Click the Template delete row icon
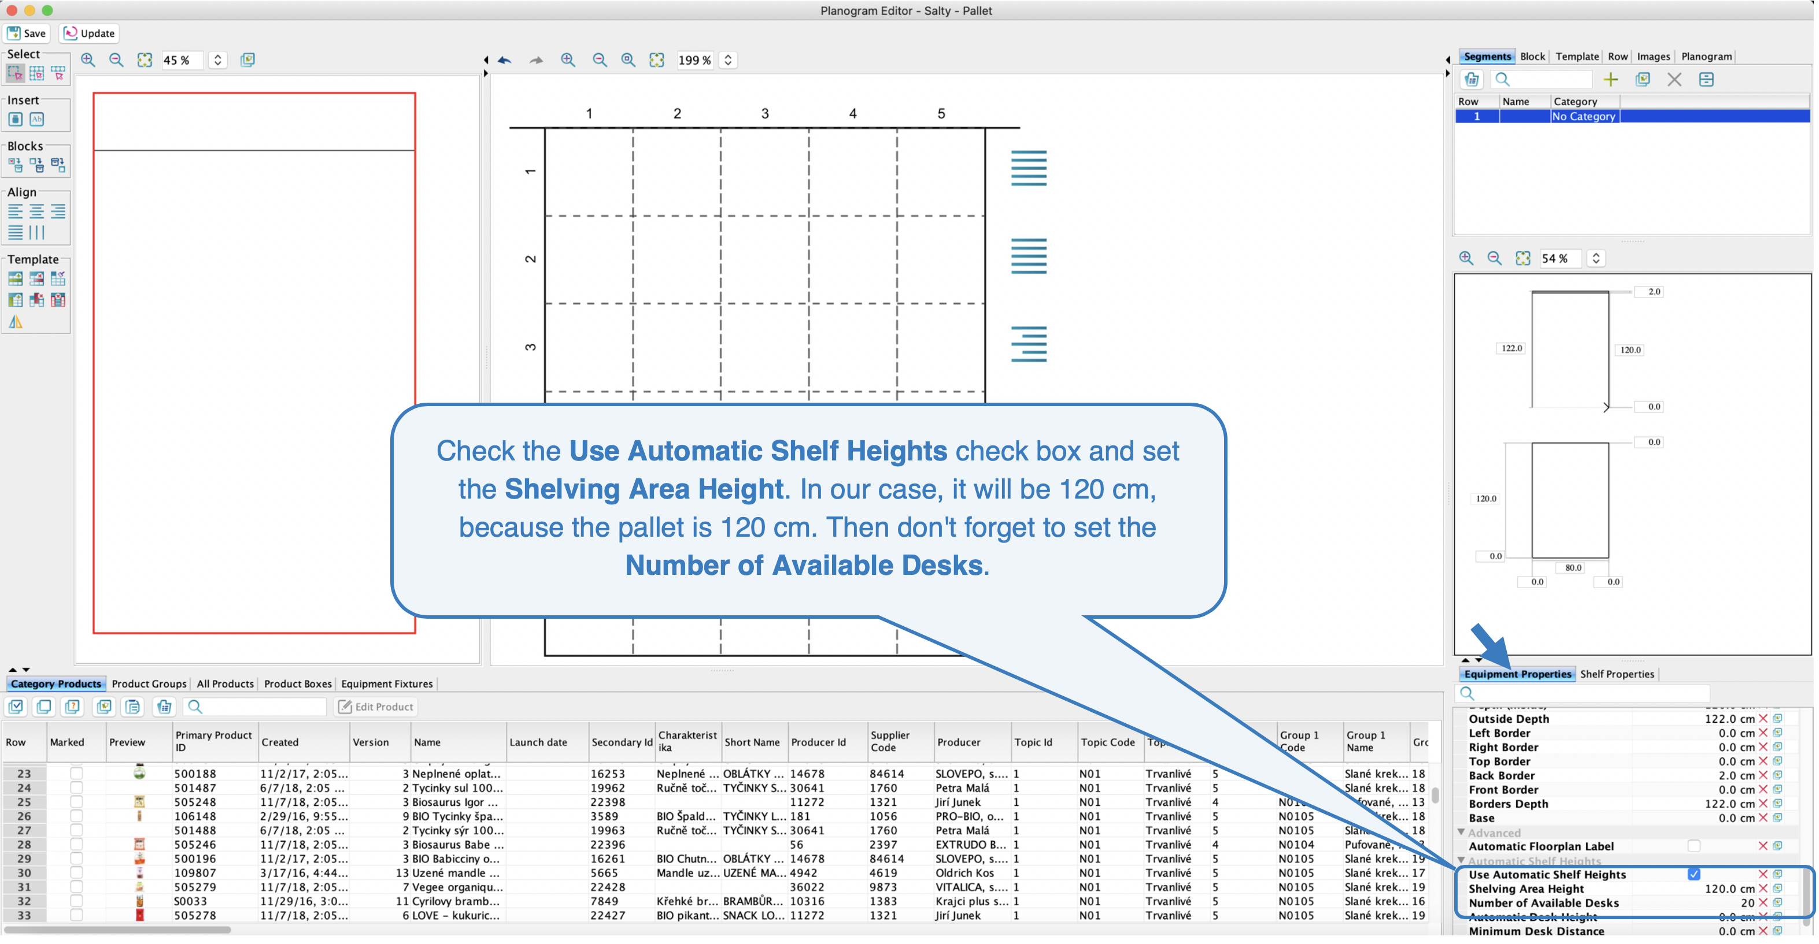The height and width of the screenshot is (944, 1819). pyautogui.click(x=37, y=278)
